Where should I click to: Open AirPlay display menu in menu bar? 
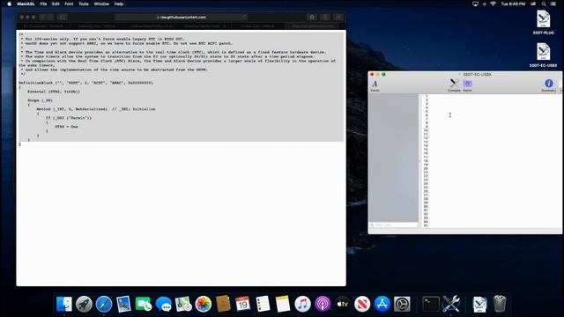(475, 4)
